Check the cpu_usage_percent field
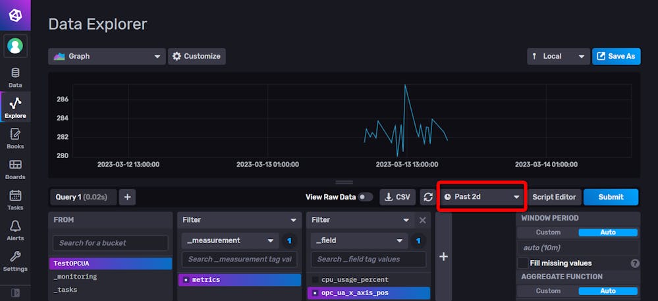The height and width of the screenshot is (301, 658). click(x=315, y=279)
